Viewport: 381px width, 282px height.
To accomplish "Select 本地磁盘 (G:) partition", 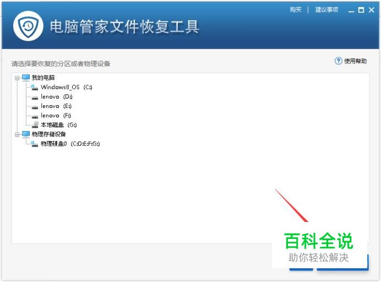I will coord(58,124).
